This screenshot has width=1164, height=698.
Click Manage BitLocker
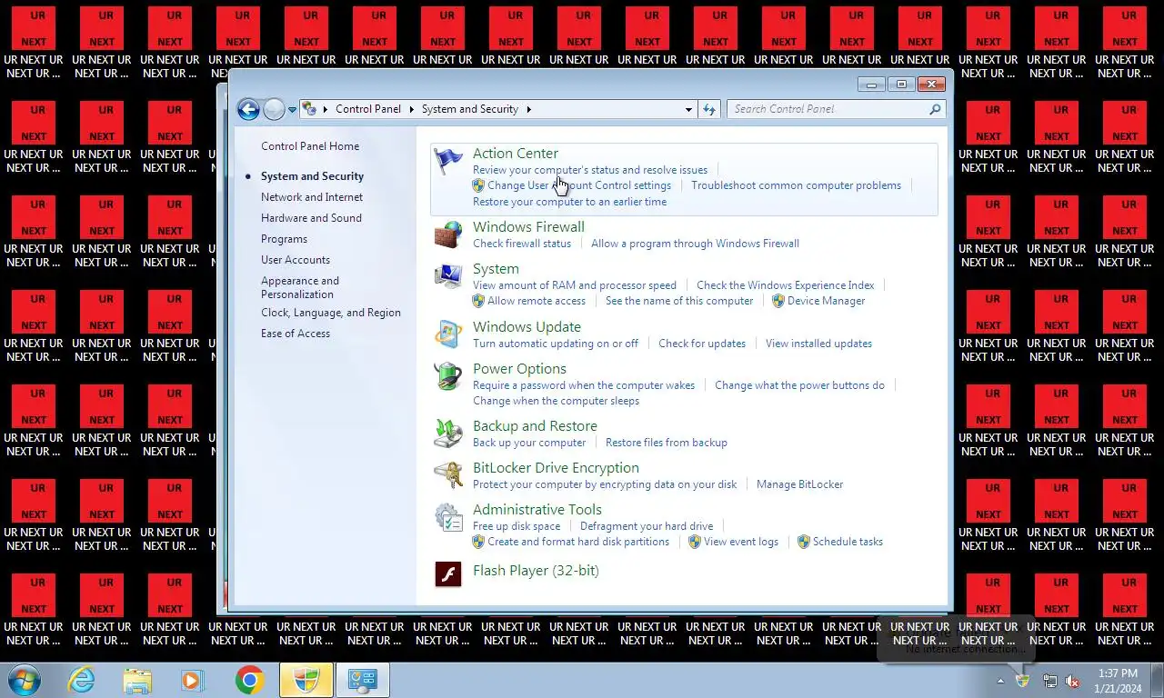point(799,484)
